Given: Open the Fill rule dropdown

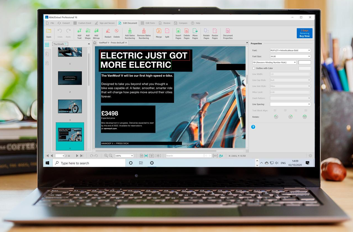Looking at the screenshot, I should click(x=274, y=62).
